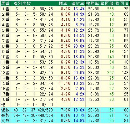The image size is (130, 124).
Task: Click 連対率 8.2% in 4番 row
Action: click(x=80, y=25)
